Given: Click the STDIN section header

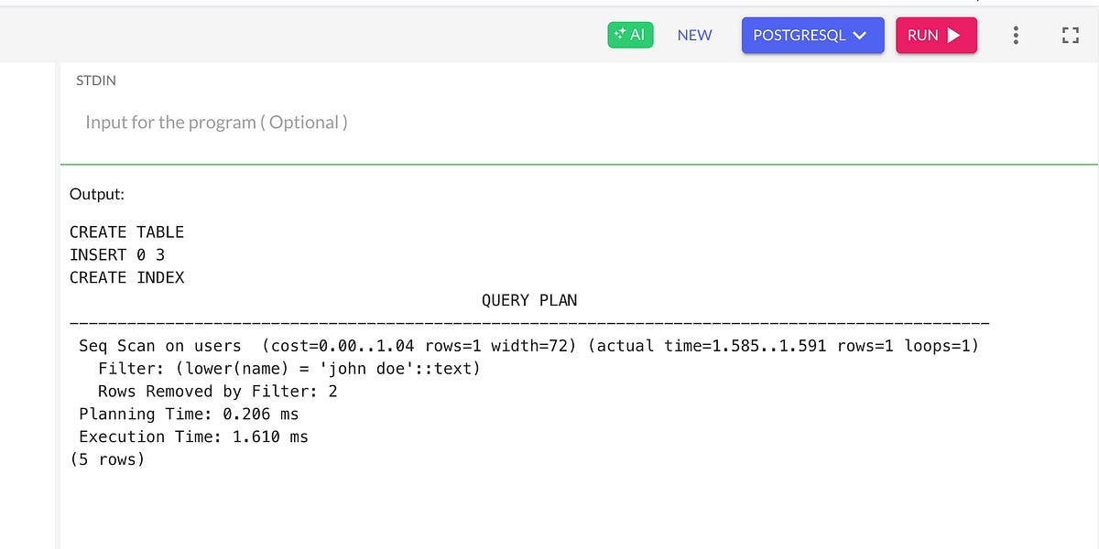Looking at the screenshot, I should [x=95, y=81].
